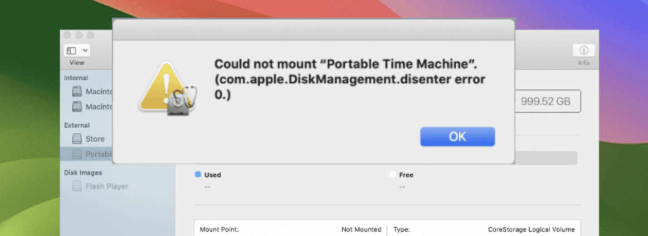Click the Disk Images section header
Image resolution: width=648 pixels, height=236 pixels.
pos(83,173)
